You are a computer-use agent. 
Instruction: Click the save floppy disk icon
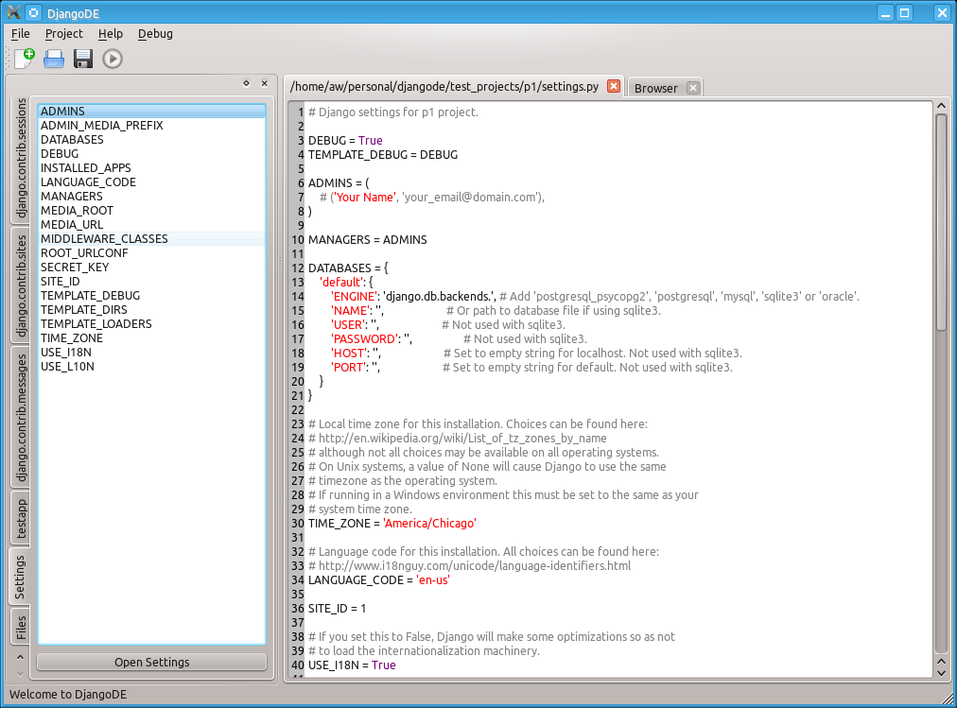click(x=83, y=59)
